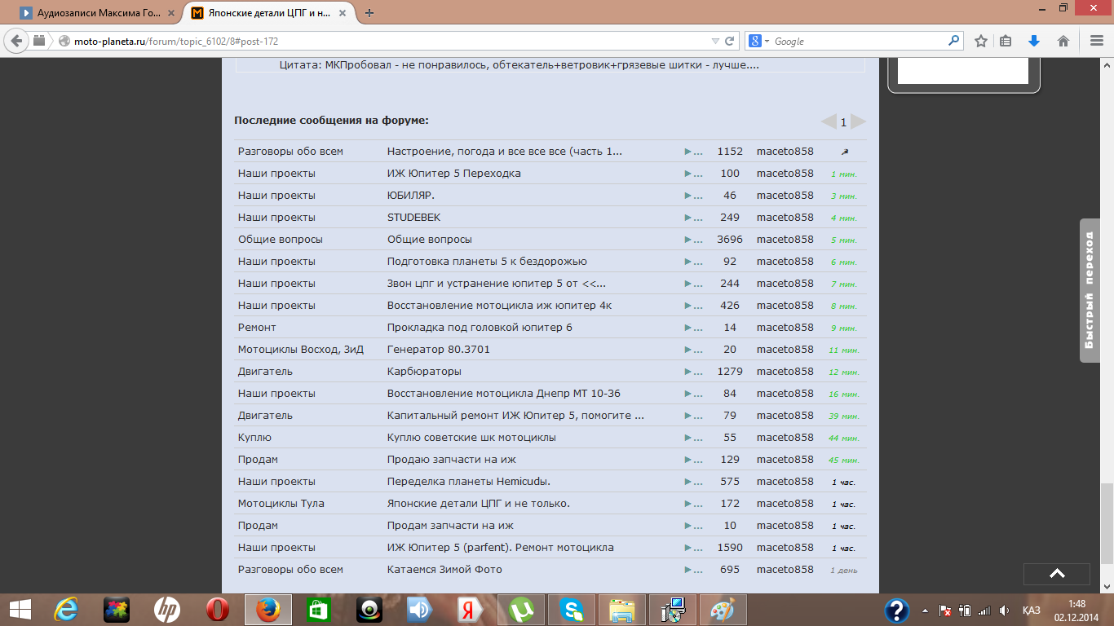Go to the Firefox home page icon
This screenshot has height=626, width=1114.
(1063, 41)
